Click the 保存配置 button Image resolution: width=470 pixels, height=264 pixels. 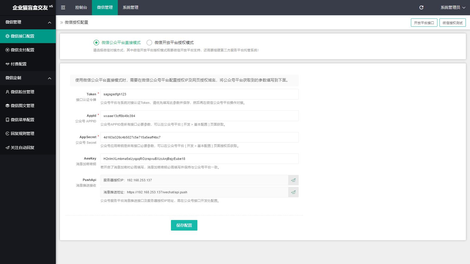(184, 225)
